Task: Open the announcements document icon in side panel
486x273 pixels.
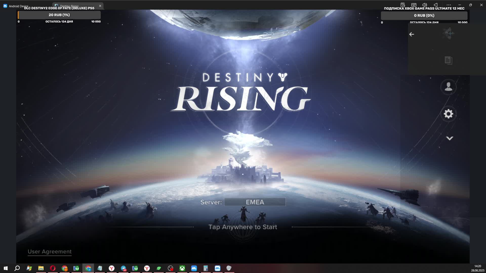Action: [448, 60]
